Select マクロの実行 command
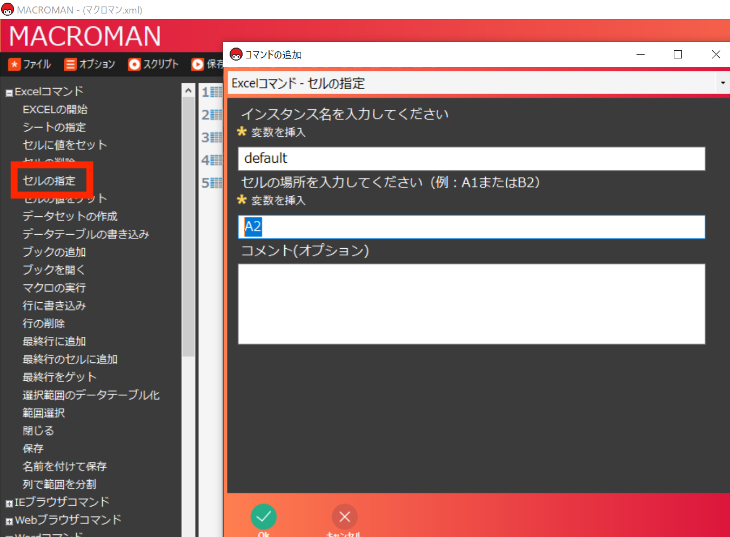The height and width of the screenshot is (537, 730). click(54, 288)
